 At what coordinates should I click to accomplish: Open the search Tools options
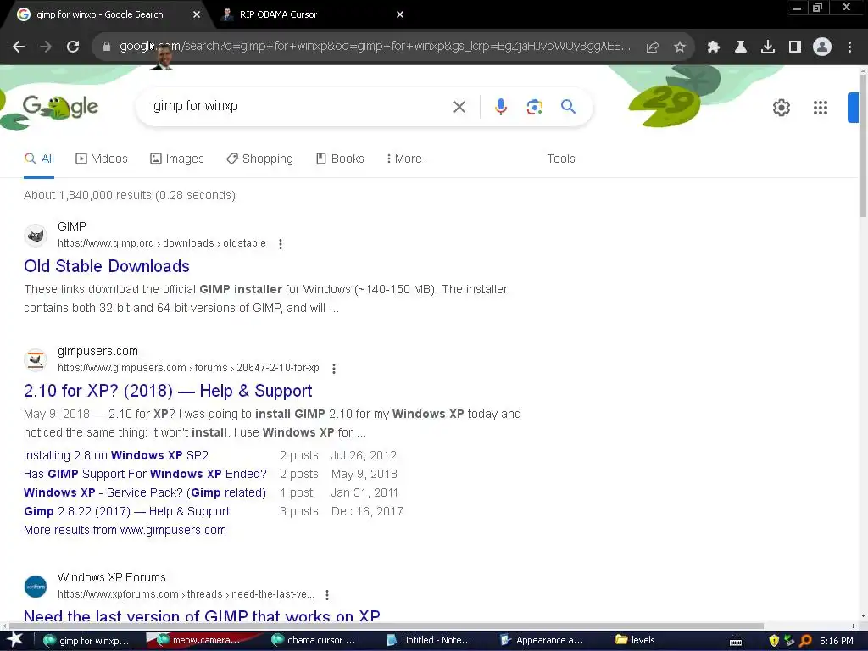point(561,159)
